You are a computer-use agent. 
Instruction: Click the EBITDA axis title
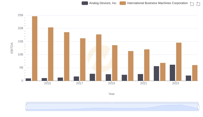coord(12,48)
